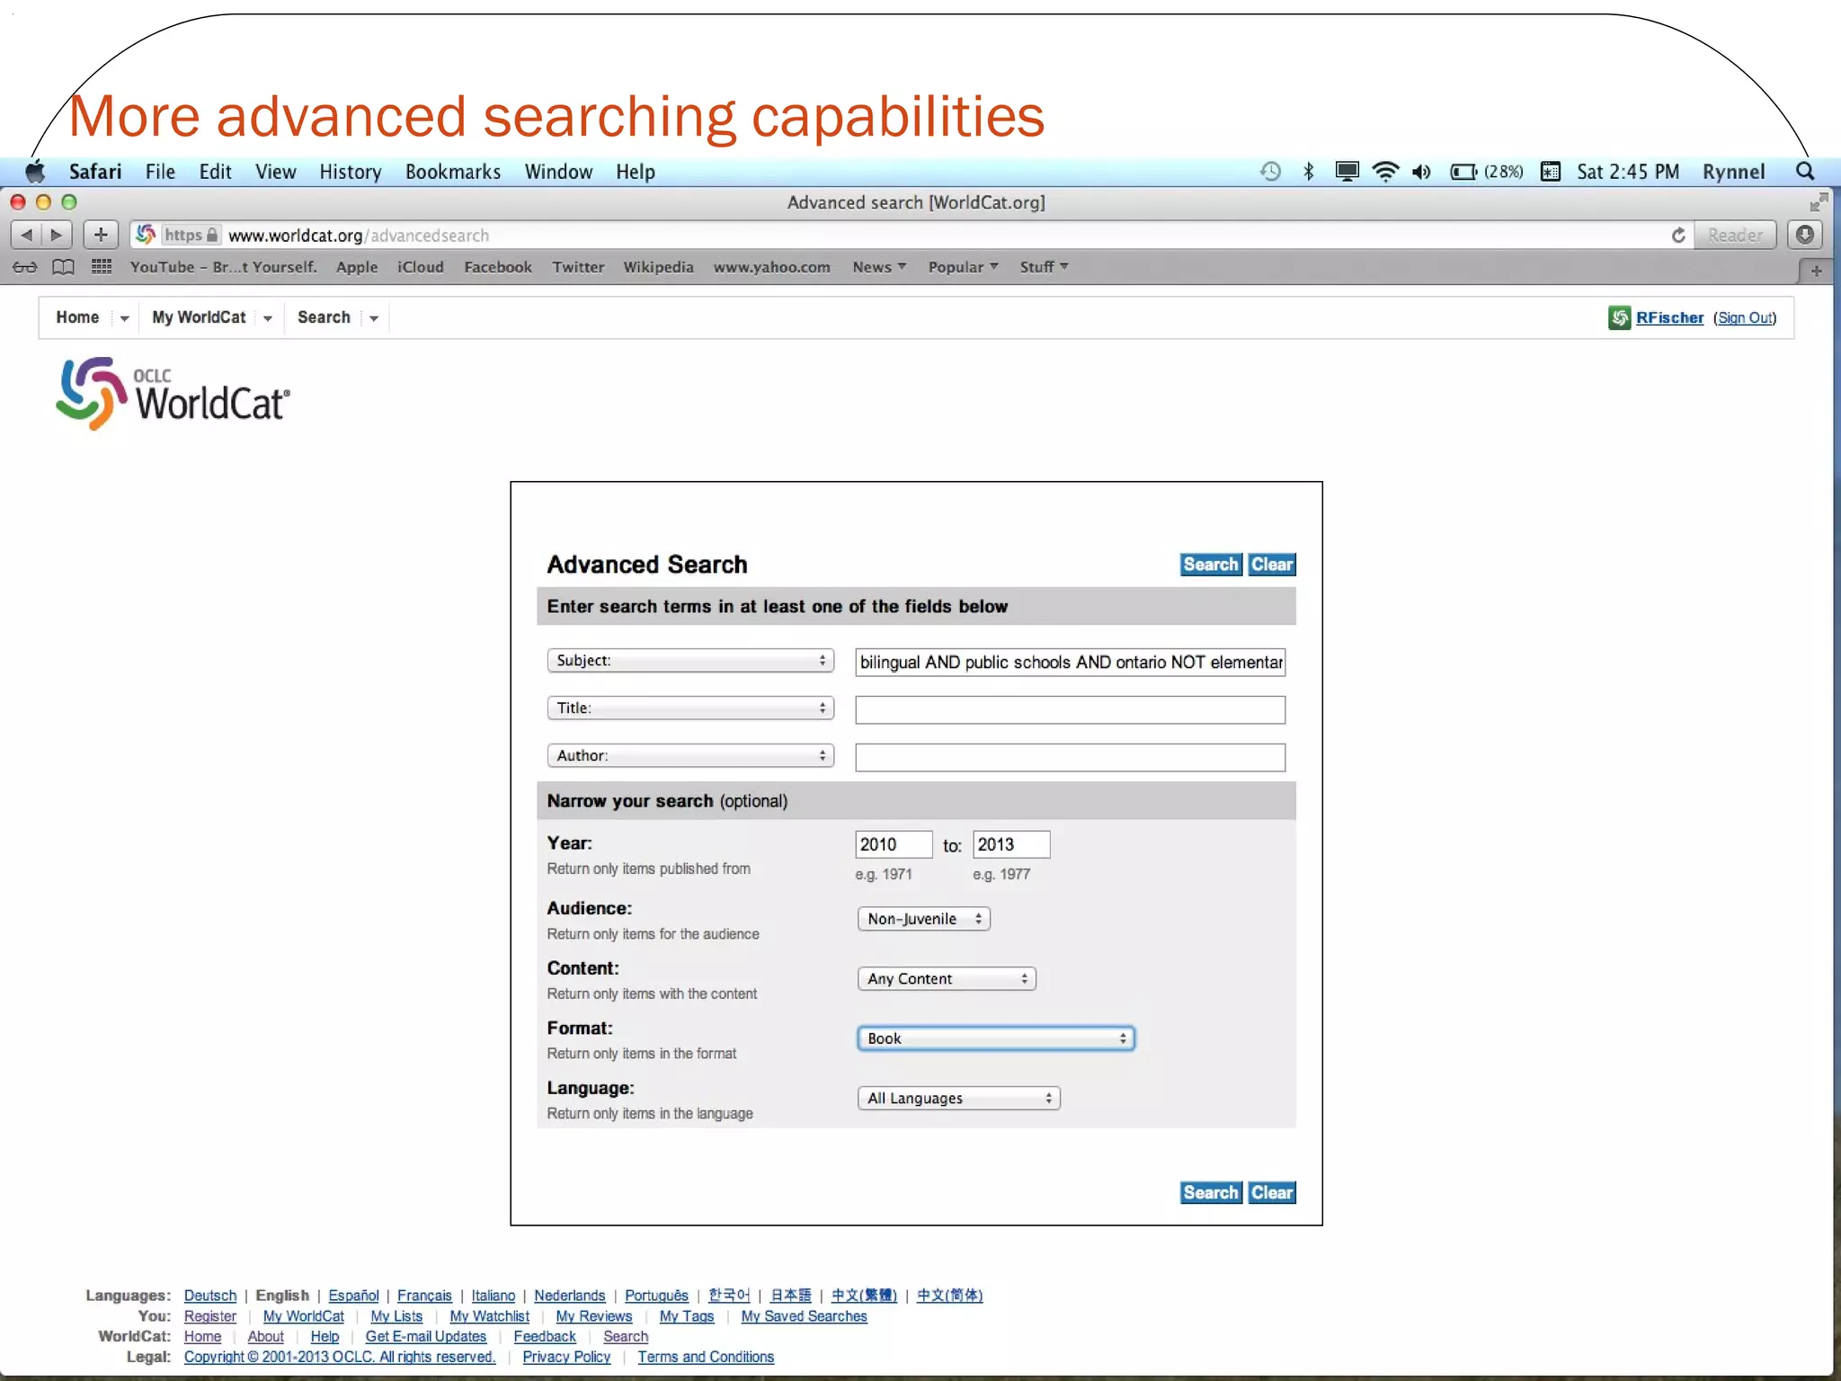Open the Subject field type dropdown

(690, 660)
